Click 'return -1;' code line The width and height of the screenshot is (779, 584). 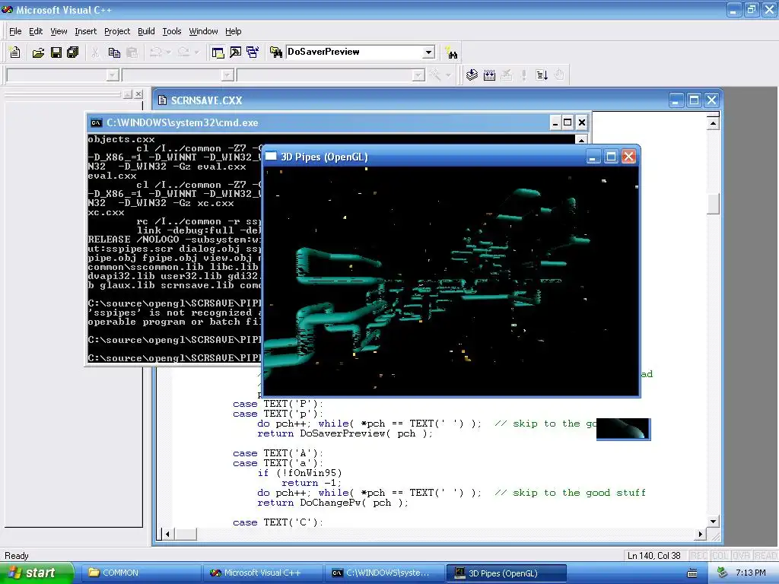coord(311,483)
